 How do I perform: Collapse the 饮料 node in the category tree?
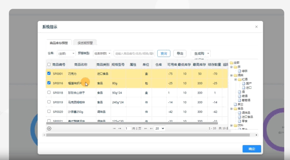click(x=231, y=125)
